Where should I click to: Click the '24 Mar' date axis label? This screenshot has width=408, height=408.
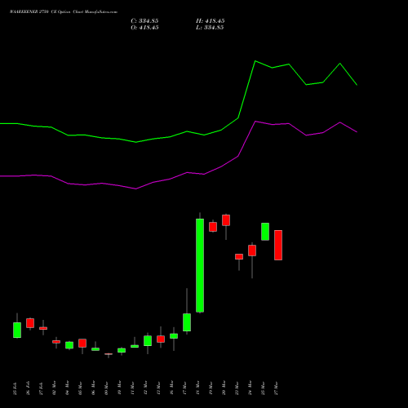pyautogui.click(x=250, y=388)
